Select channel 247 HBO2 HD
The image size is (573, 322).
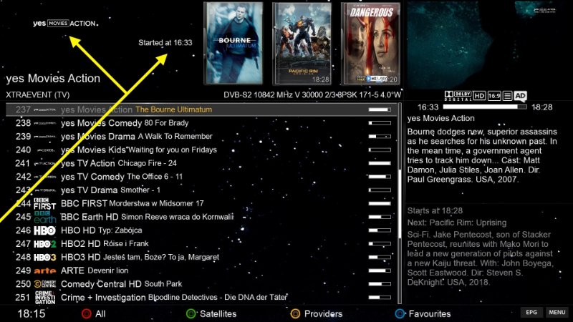point(201,244)
